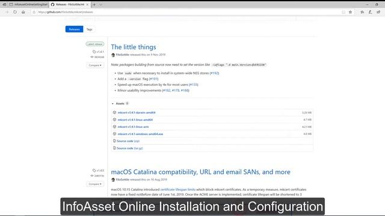
Task: Click FiloSottile avatar in The little things
Action: pyautogui.click(x=113, y=55)
